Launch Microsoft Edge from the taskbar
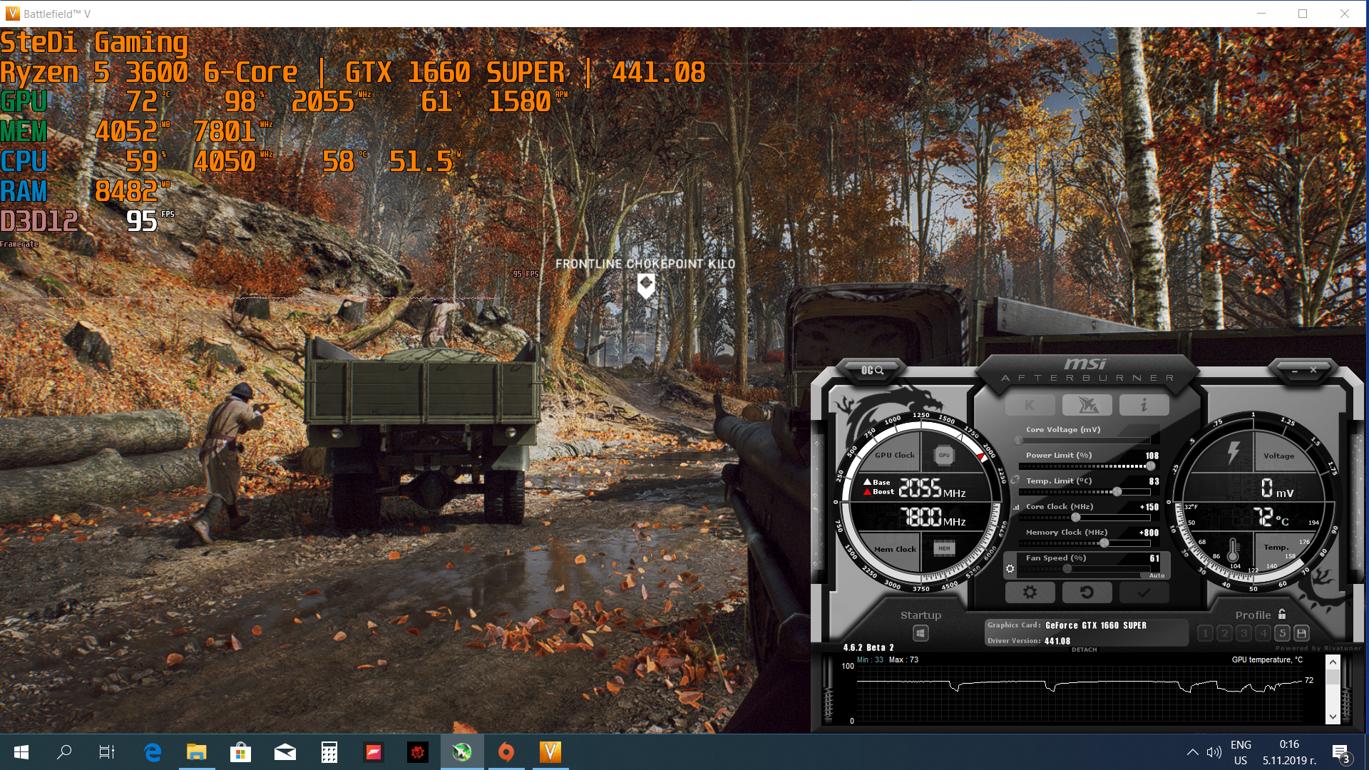 pyautogui.click(x=153, y=752)
